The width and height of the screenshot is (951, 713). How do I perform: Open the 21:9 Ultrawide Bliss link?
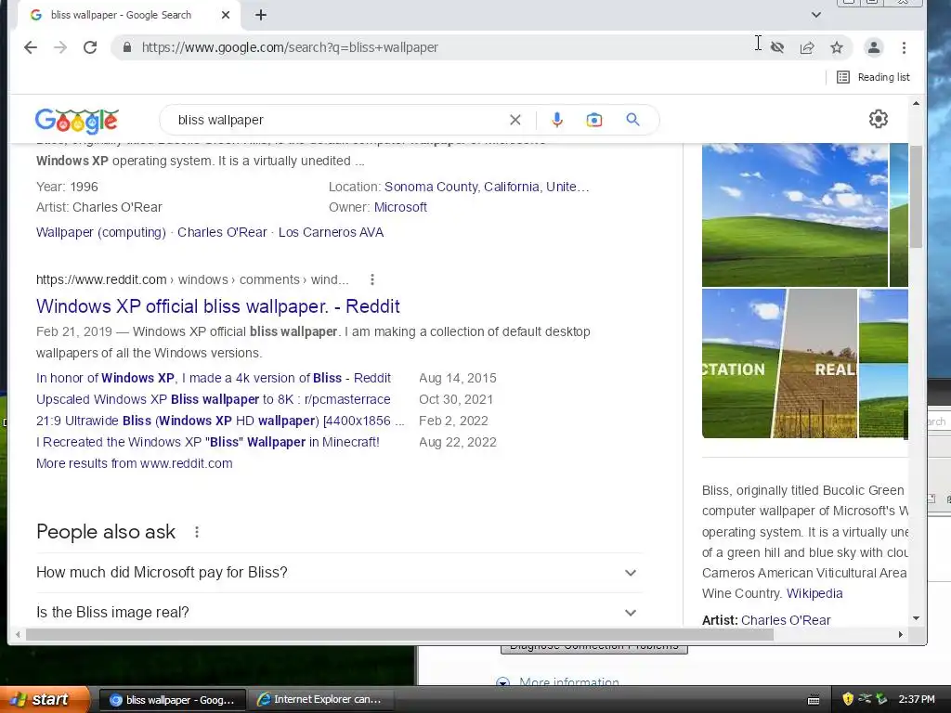(220, 421)
